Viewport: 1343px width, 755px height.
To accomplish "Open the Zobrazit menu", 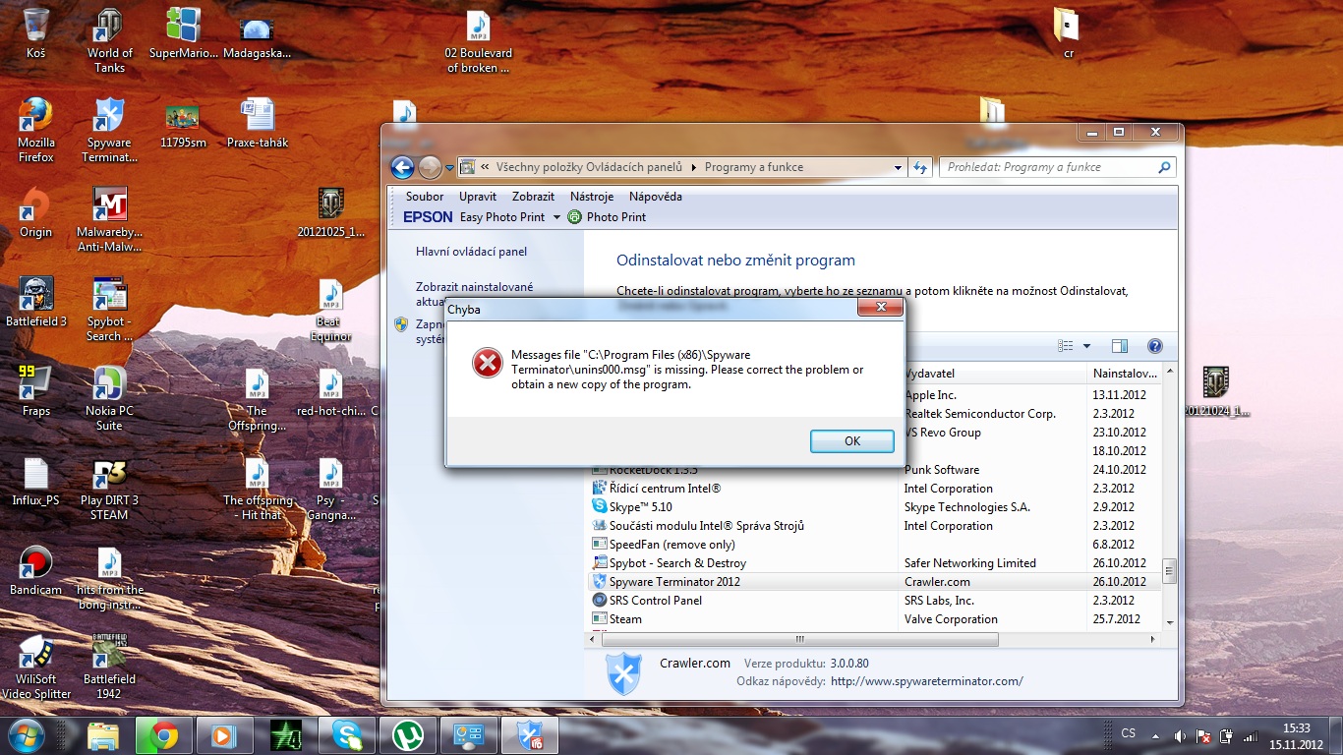I will pyautogui.click(x=533, y=197).
